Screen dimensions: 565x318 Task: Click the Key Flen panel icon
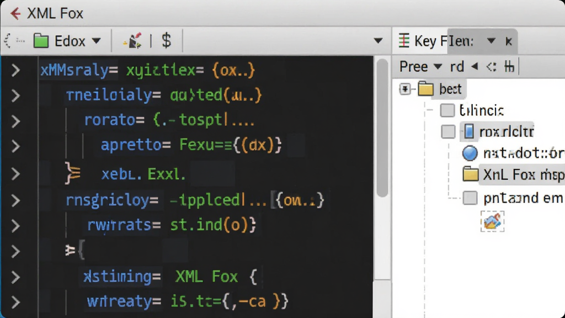pos(404,41)
